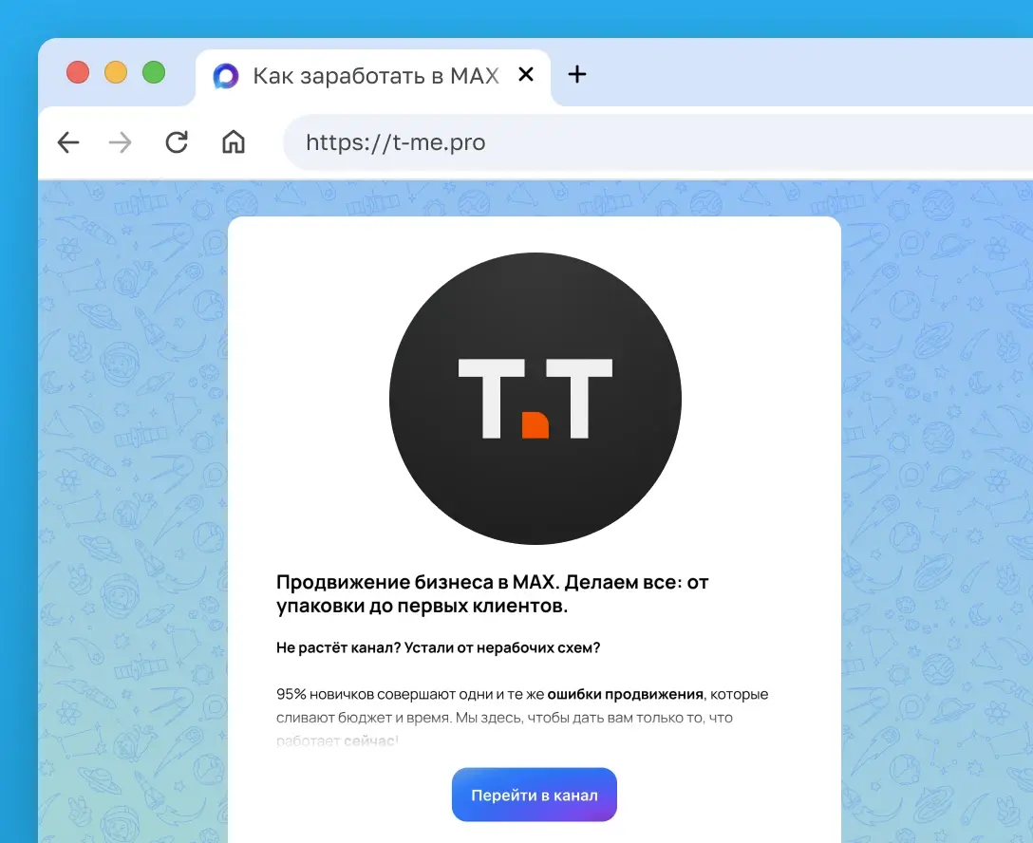Viewport: 1033px width, 843px height.
Task: Click the line 'Не растёт канал? Устали от нерабочих схем?'
Action: pyautogui.click(x=438, y=648)
